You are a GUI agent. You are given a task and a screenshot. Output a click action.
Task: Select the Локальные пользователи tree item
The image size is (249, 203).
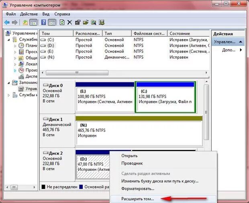(x=28, y=64)
